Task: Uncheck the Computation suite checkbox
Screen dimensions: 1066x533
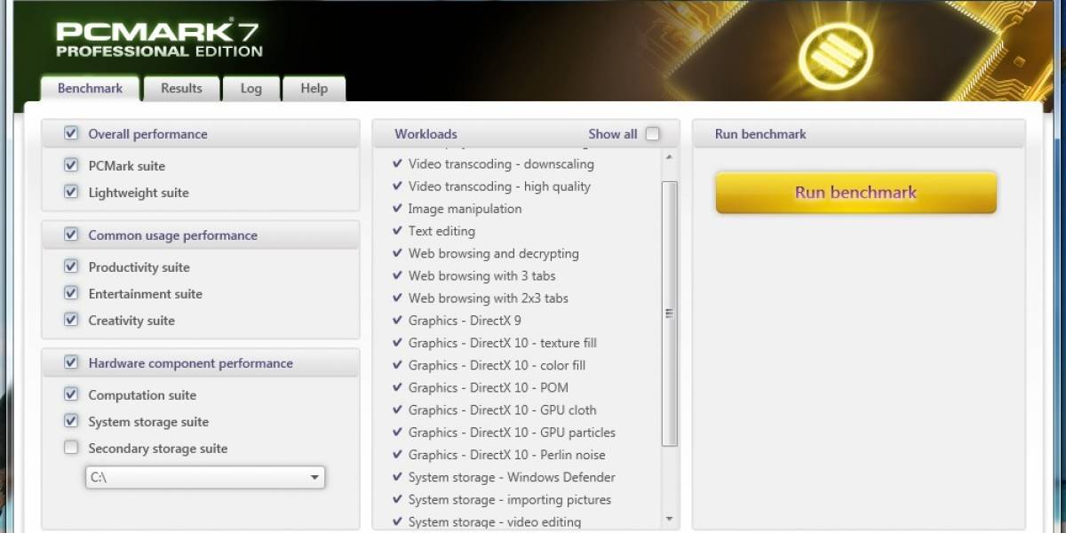Action: [x=71, y=395]
